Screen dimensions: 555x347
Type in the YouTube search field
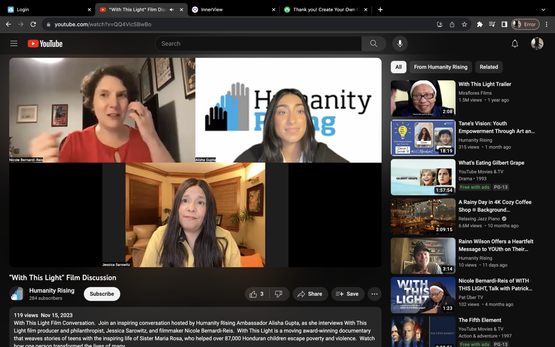pos(258,43)
